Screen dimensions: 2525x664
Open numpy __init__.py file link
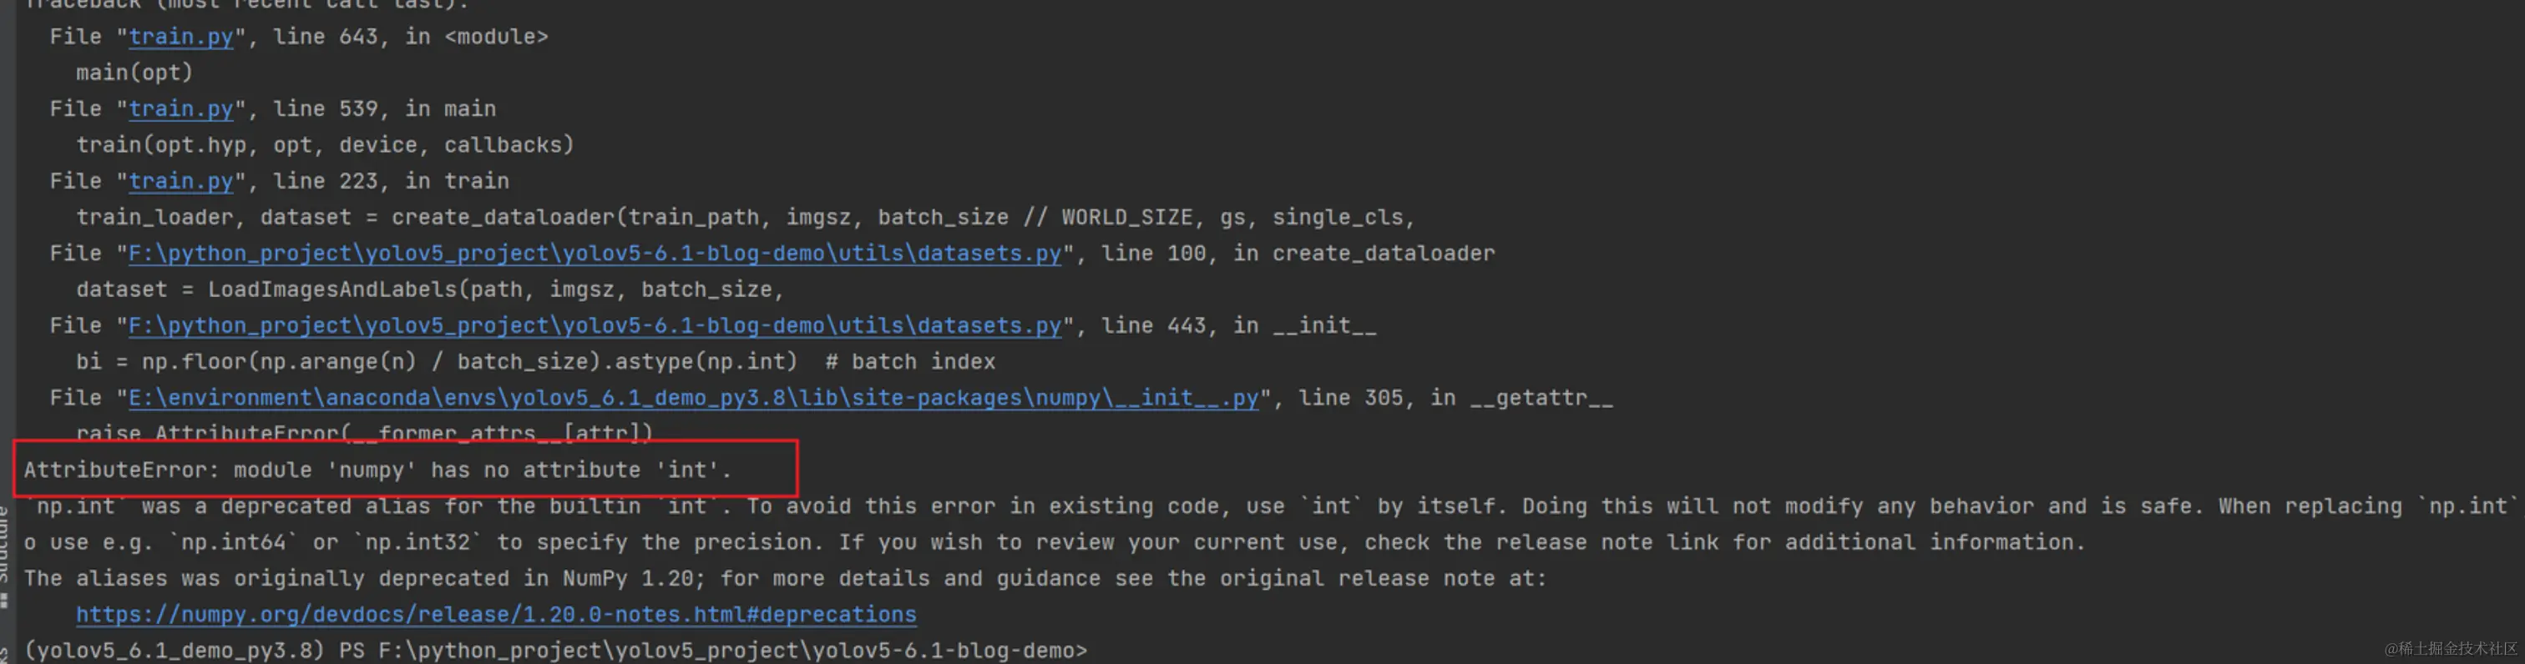pyautogui.click(x=693, y=399)
